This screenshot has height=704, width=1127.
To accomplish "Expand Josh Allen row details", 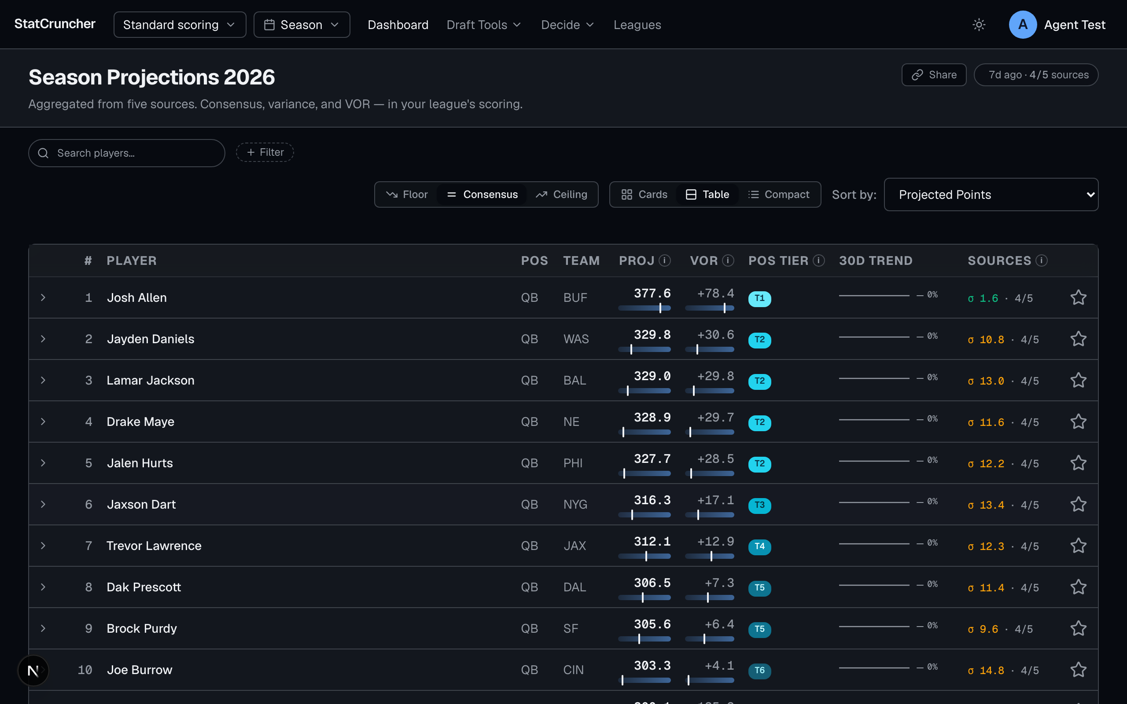I will 43,297.
